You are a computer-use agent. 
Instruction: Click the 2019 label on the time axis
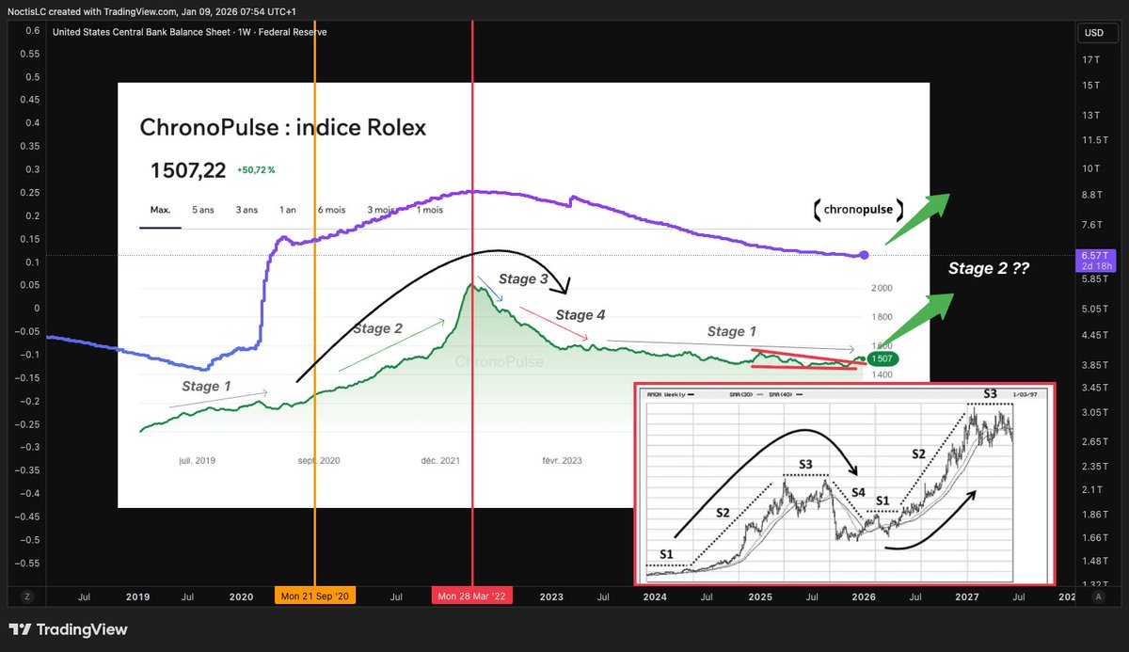pos(137,596)
